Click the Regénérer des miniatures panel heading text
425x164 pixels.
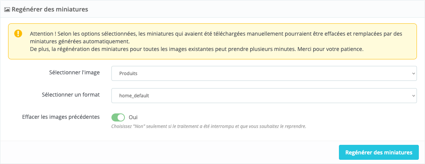[x=50, y=10]
